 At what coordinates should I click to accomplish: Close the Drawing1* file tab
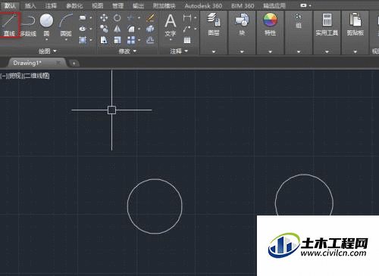point(58,63)
